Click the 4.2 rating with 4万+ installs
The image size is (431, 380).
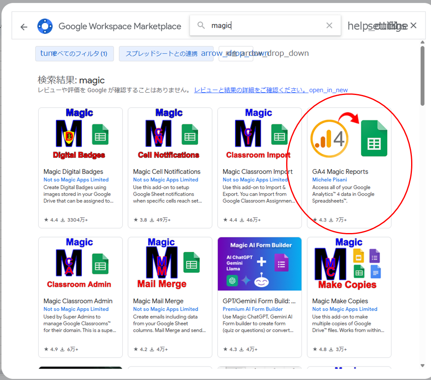pos(151,349)
